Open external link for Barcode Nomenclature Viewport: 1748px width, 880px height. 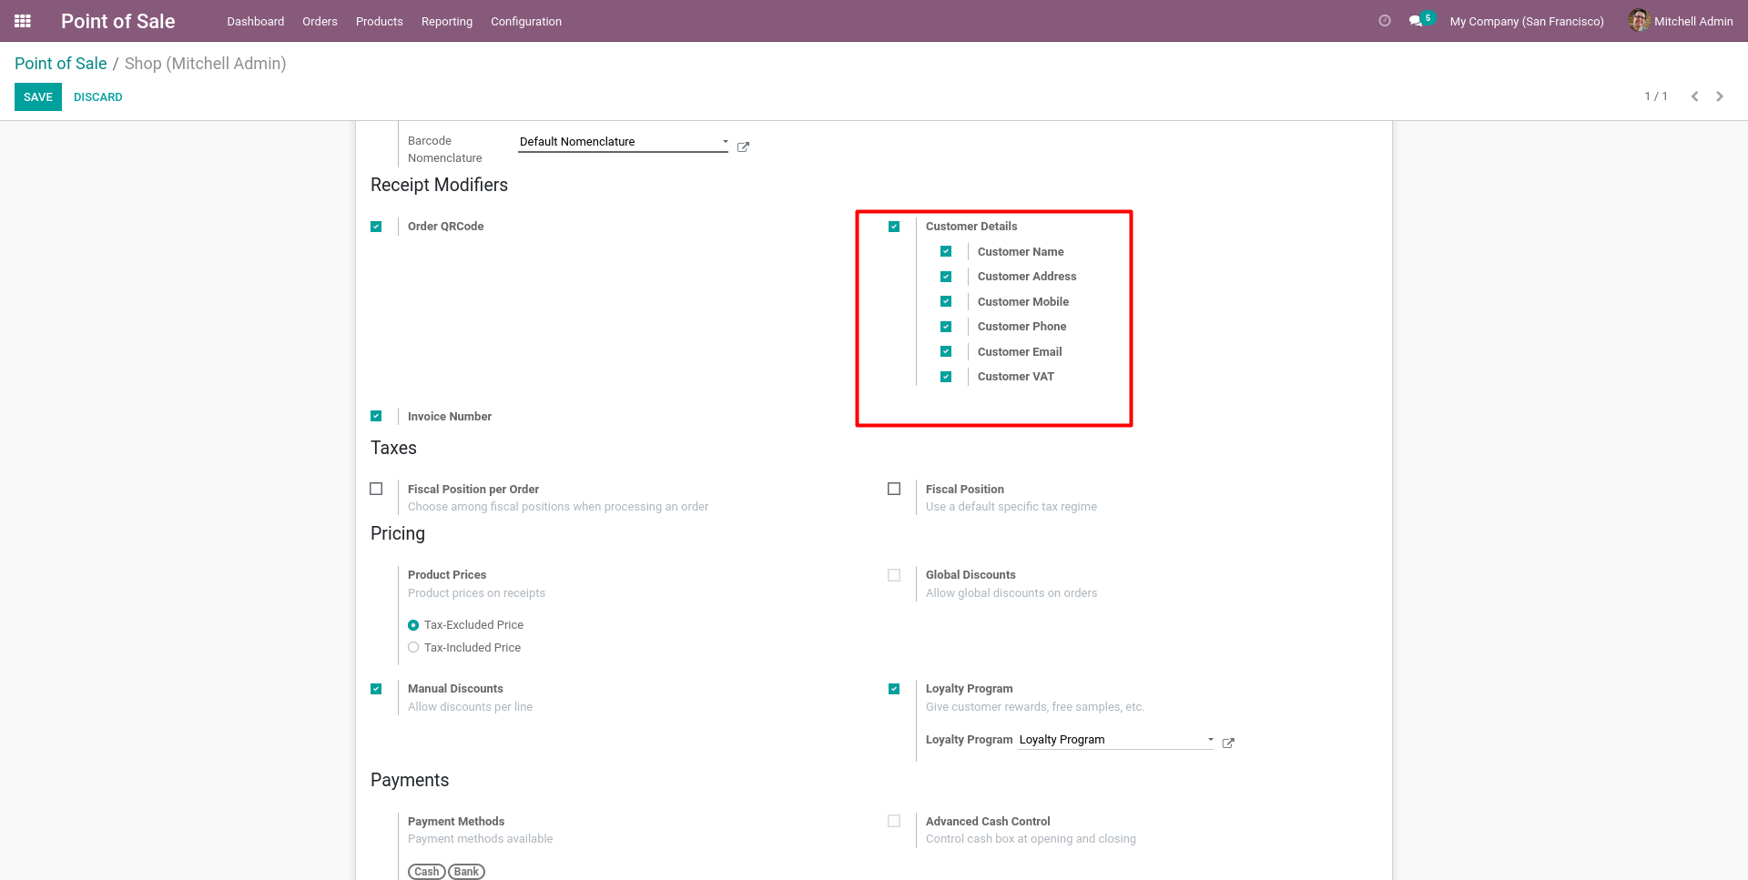point(743,147)
